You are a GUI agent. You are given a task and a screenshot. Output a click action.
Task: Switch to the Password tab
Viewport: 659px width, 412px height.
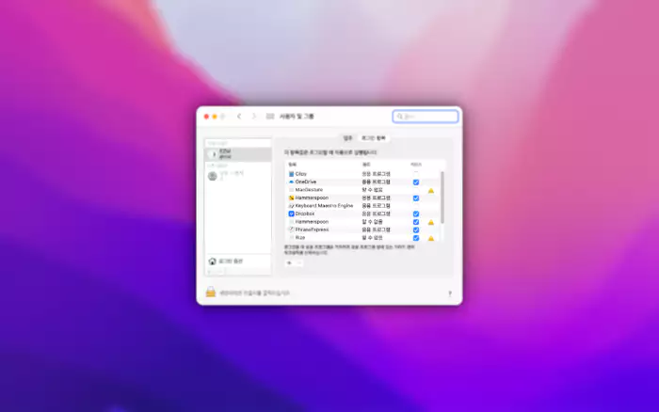point(347,138)
